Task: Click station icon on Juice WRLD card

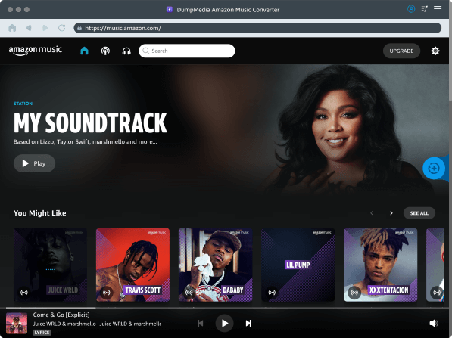Action: [x=24, y=293]
